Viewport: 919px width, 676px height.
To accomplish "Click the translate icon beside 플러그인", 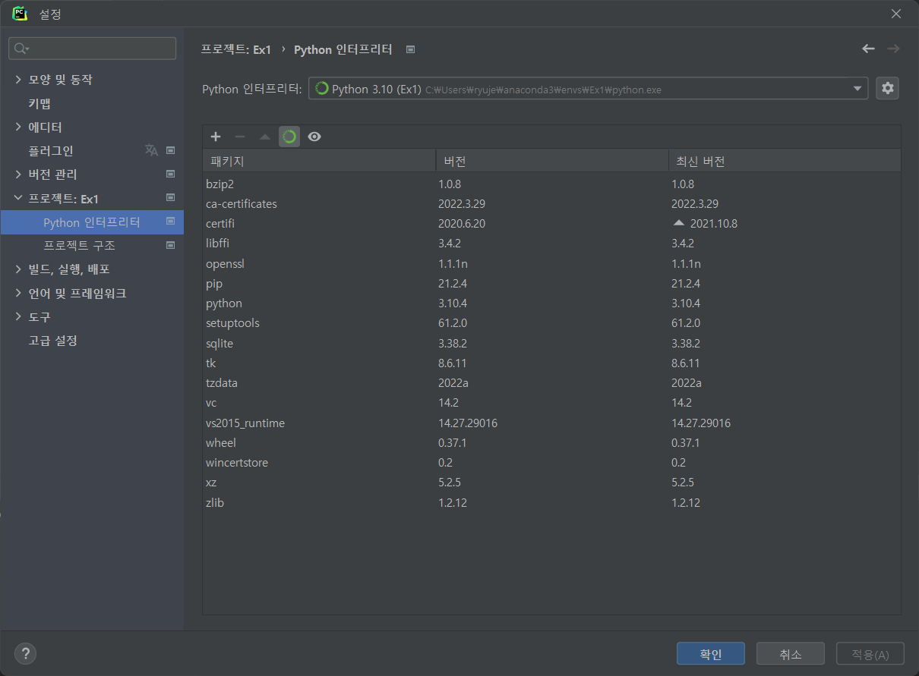I will coord(151,150).
